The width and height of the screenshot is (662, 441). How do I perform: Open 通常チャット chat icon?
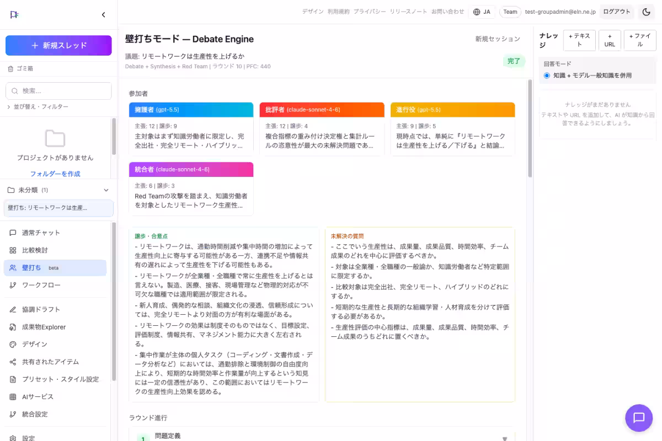coord(13,233)
